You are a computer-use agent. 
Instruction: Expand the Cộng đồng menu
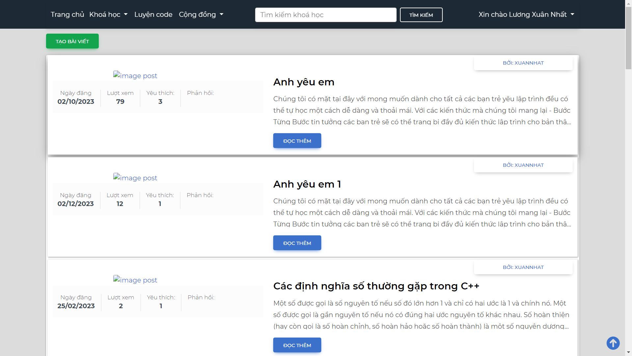[201, 15]
